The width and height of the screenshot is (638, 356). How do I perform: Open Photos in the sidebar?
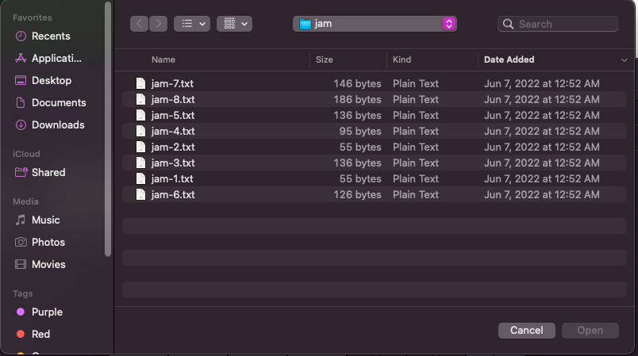click(x=40, y=242)
